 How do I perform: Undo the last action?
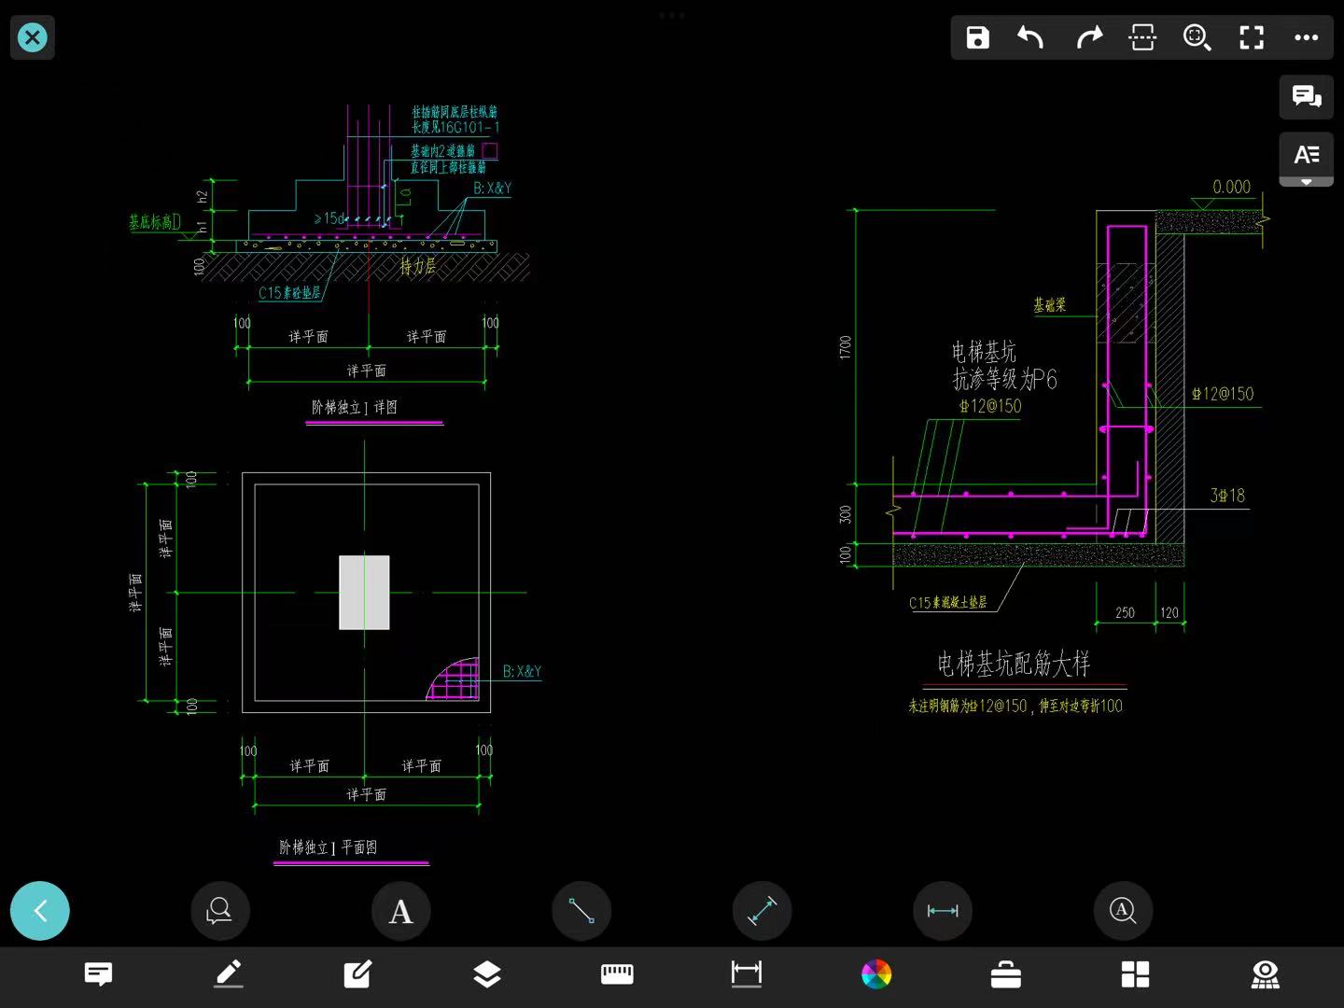(x=1030, y=37)
